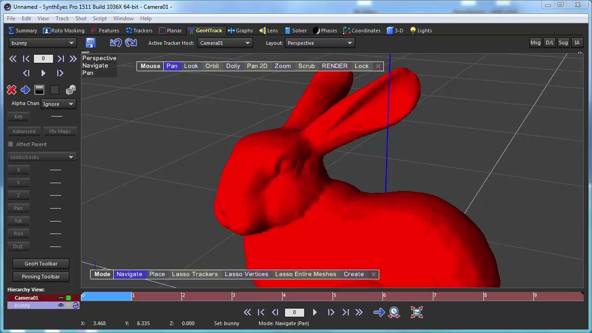Click blue arrow icon beside bottom playback controls

(379, 313)
